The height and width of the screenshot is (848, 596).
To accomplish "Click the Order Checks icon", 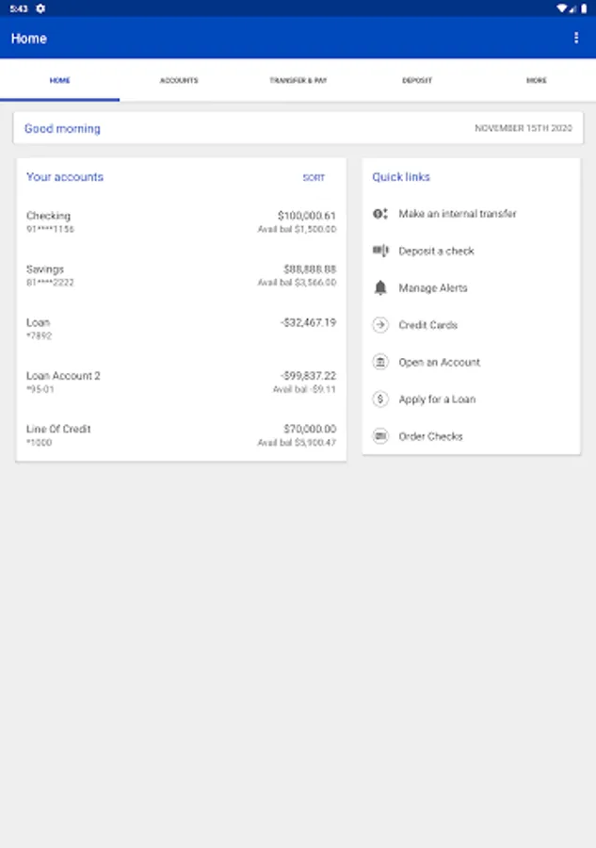I will (x=380, y=436).
